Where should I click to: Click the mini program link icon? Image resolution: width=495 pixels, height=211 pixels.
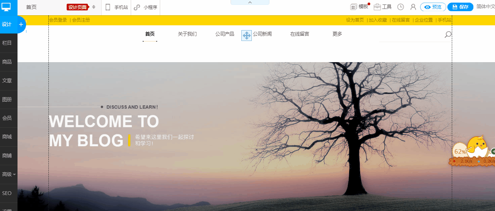(x=137, y=7)
